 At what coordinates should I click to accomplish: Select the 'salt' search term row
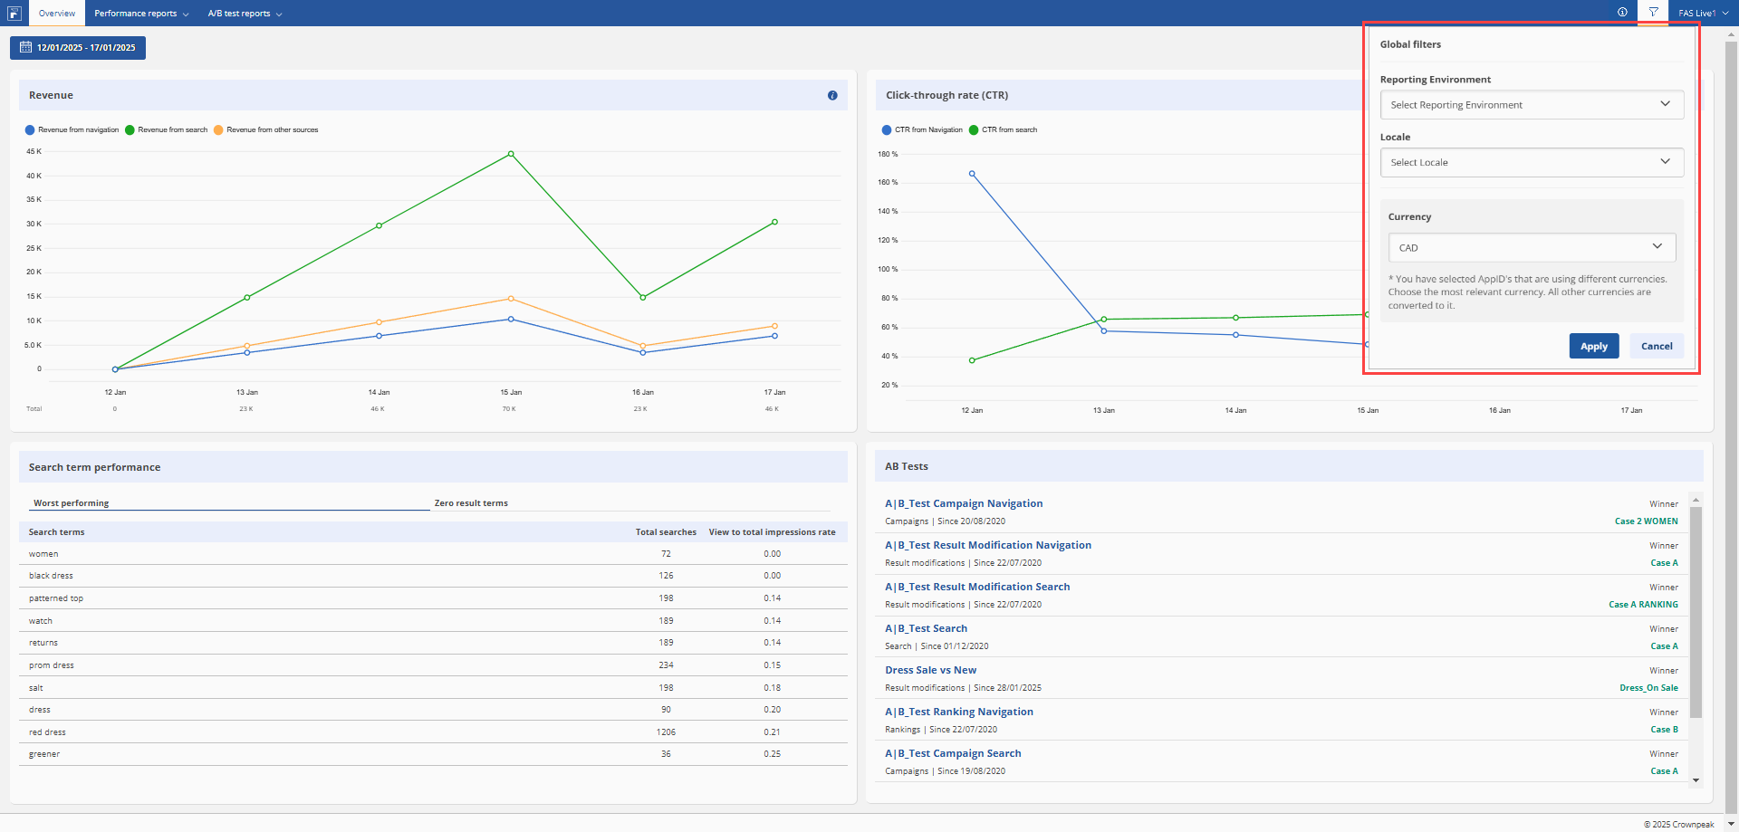pyautogui.click(x=433, y=687)
